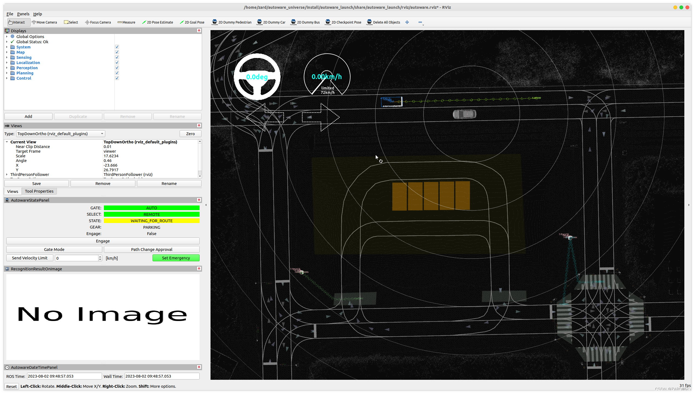
Task: Switch to the Tool Properties tab
Action: (39, 191)
